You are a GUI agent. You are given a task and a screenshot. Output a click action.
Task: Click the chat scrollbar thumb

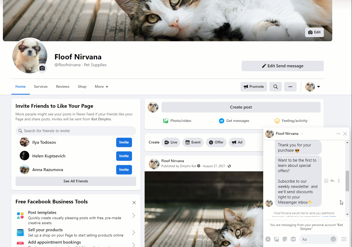pyautogui.click(x=347, y=181)
